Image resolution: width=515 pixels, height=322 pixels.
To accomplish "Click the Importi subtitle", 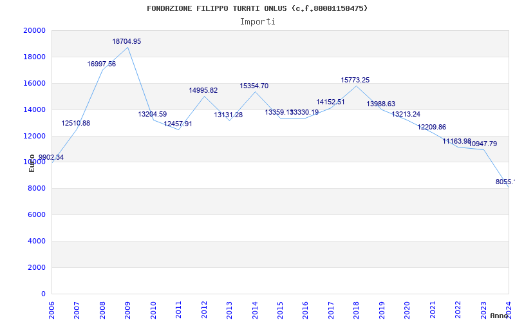I will point(257,21).
